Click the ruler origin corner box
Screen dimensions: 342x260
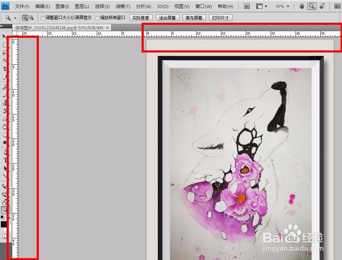[x=15, y=34]
